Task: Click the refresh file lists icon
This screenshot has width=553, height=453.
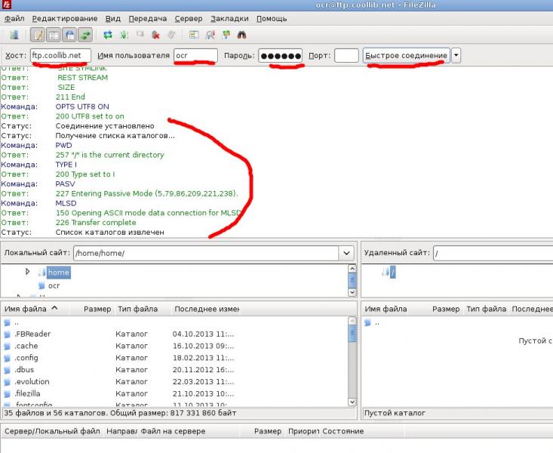Action: click(x=108, y=35)
